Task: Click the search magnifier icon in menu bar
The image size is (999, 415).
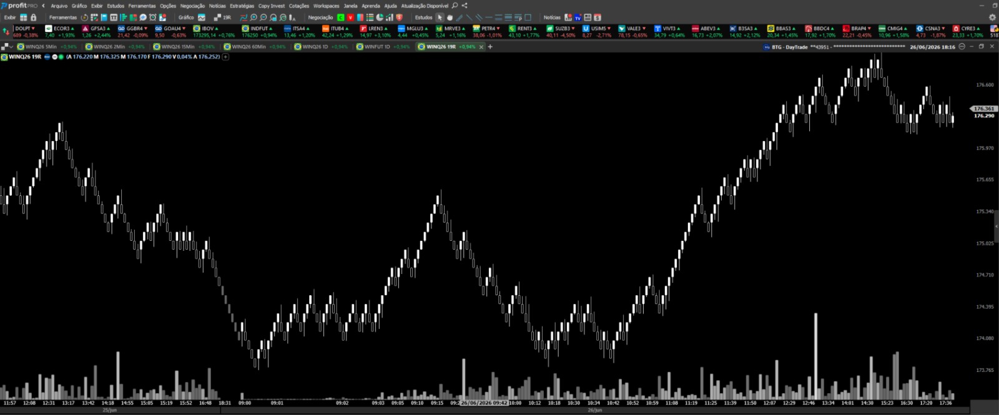Action: [x=455, y=6]
